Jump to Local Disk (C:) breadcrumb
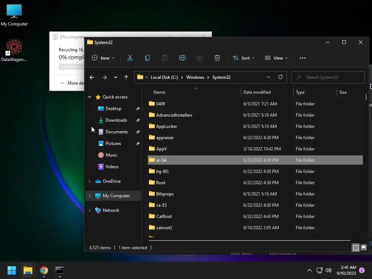 pyautogui.click(x=164, y=77)
